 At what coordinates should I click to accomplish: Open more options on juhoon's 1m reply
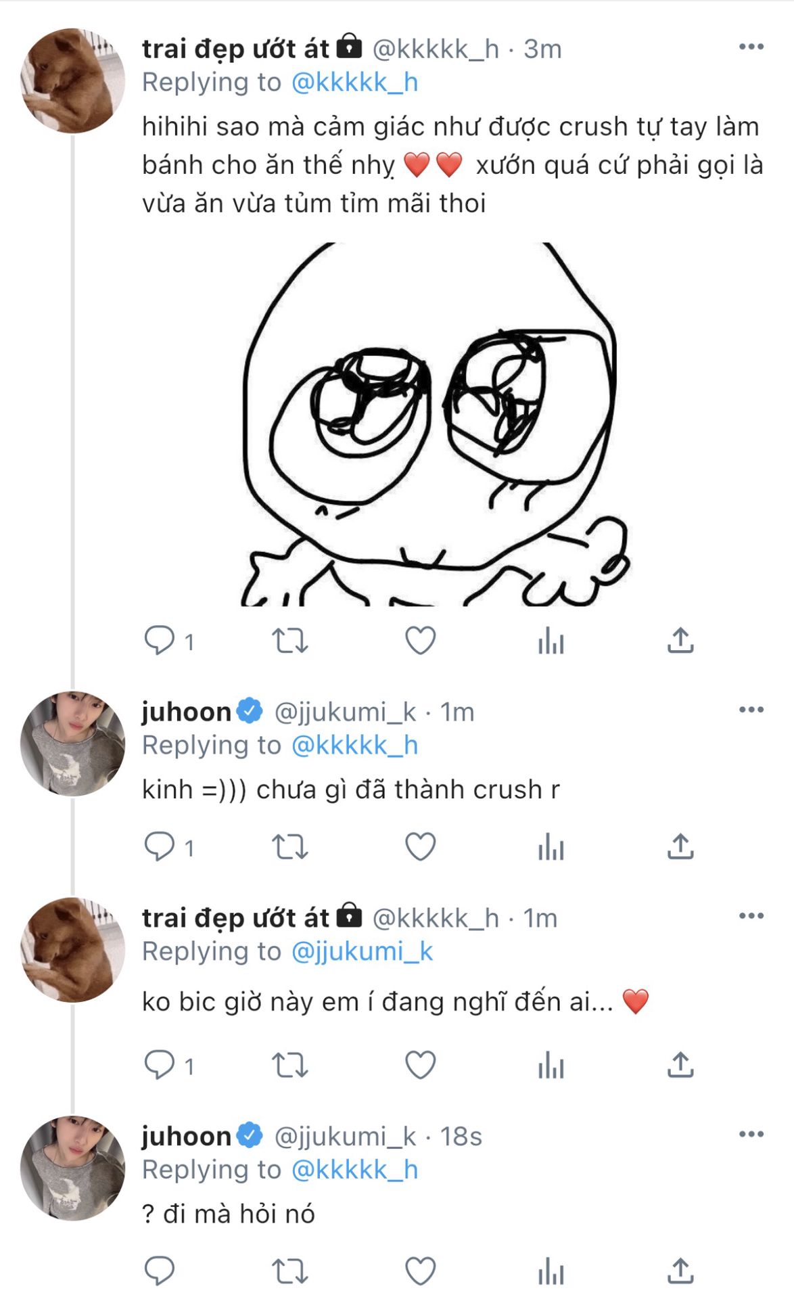(751, 710)
